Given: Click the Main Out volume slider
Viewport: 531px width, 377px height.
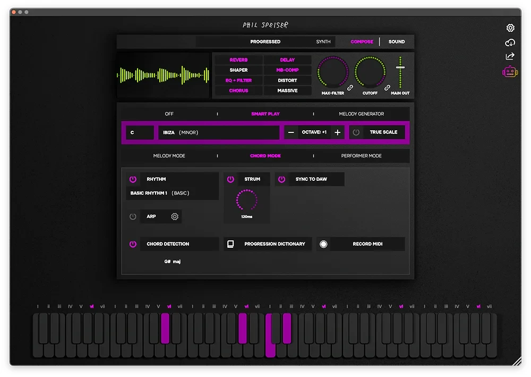Looking at the screenshot, I should [x=400, y=72].
